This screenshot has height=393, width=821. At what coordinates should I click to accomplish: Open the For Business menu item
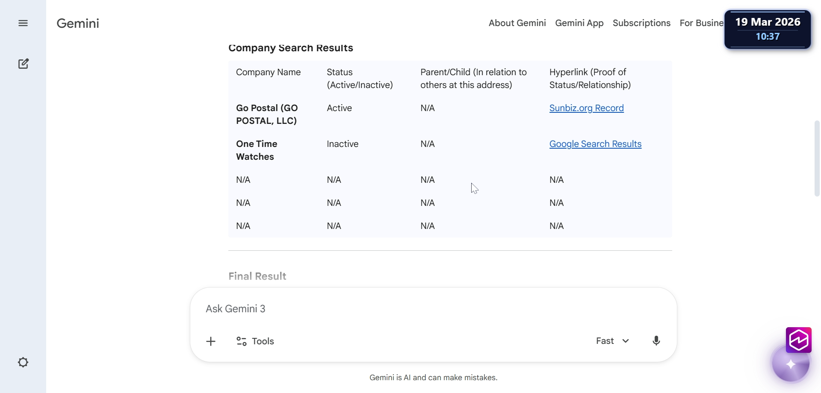(x=701, y=23)
